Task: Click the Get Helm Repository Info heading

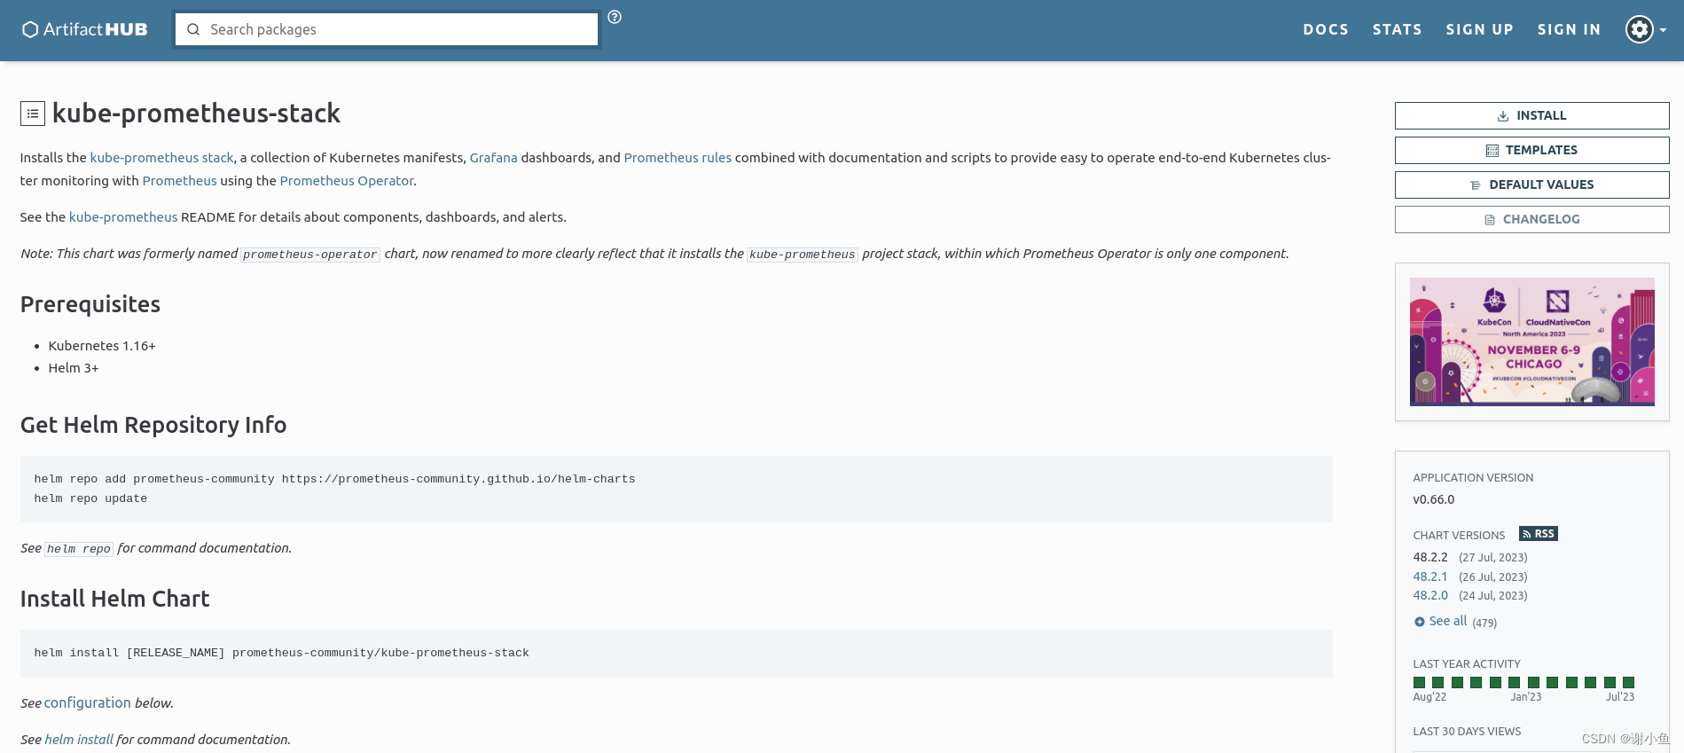Action: [x=153, y=425]
